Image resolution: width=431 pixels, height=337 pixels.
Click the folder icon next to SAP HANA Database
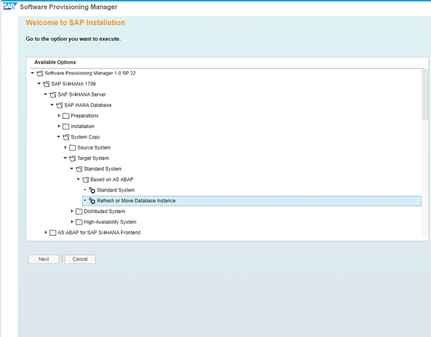click(59, 105)
